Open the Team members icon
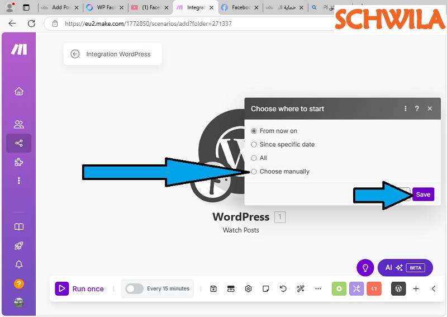Screen dimensions: 447x317 coord(19,125)
